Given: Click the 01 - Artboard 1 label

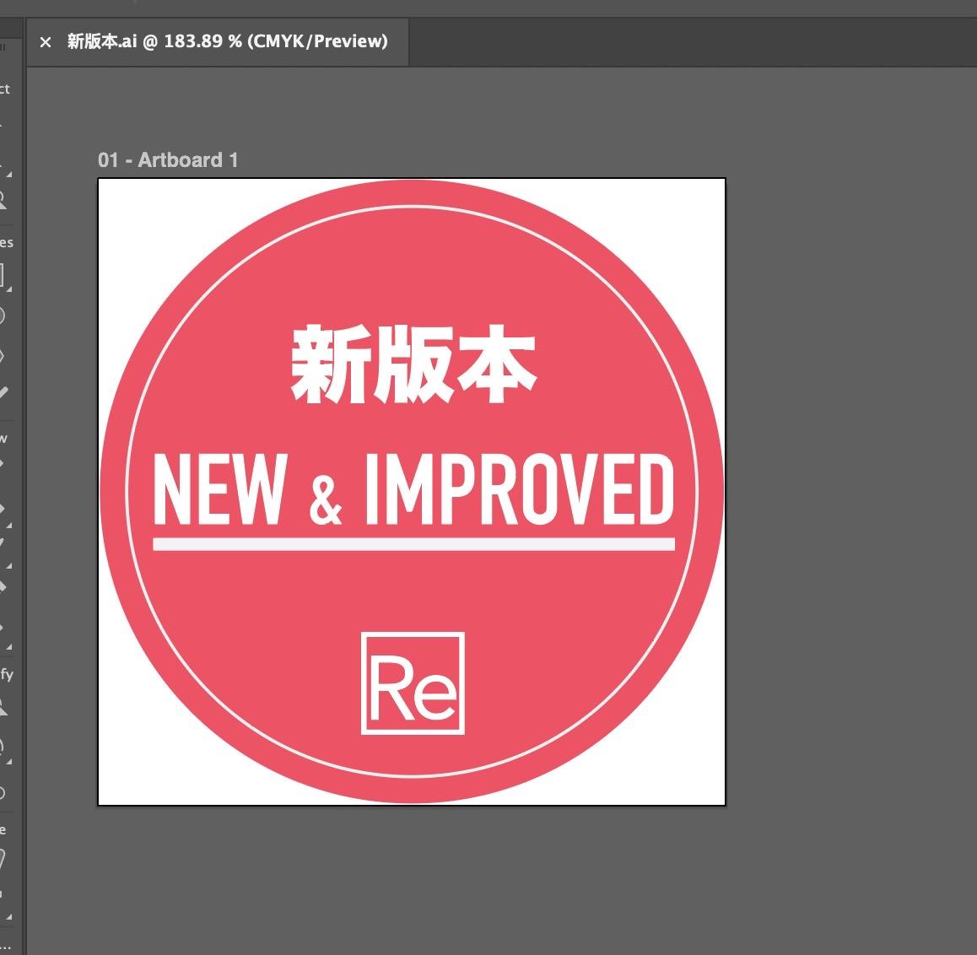Looking at the screenshot, I should (168, 160).
